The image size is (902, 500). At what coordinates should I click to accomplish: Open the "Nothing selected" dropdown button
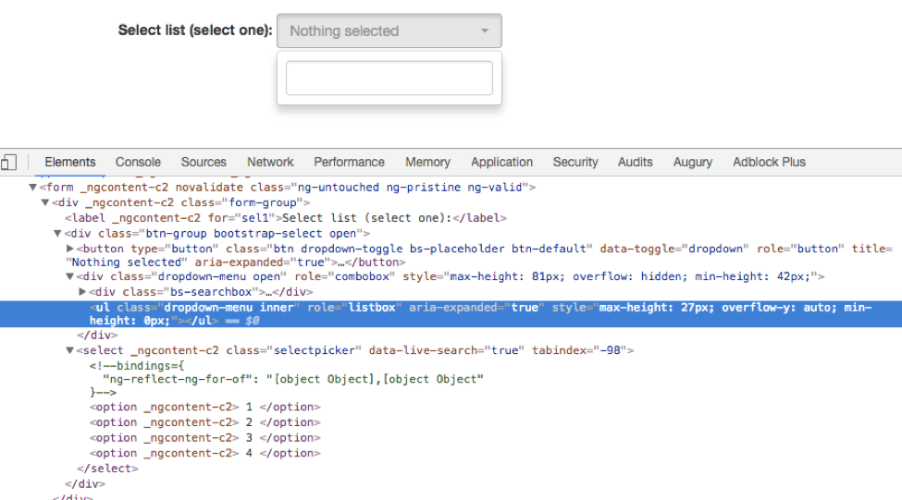point(389,31)
